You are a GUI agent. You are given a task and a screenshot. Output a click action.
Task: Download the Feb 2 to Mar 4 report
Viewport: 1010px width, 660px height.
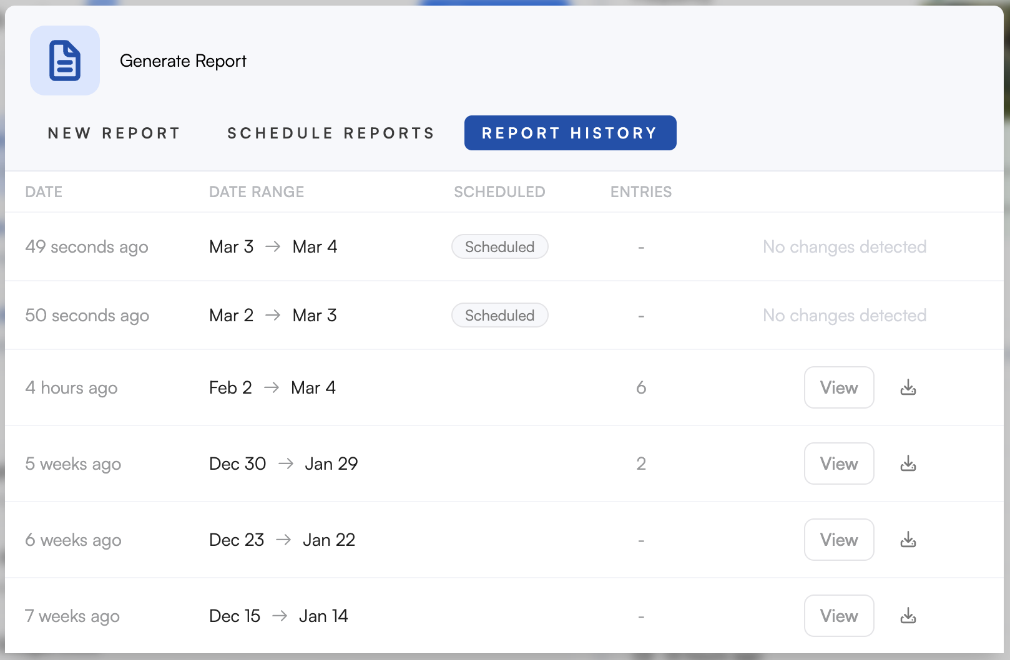908,388
